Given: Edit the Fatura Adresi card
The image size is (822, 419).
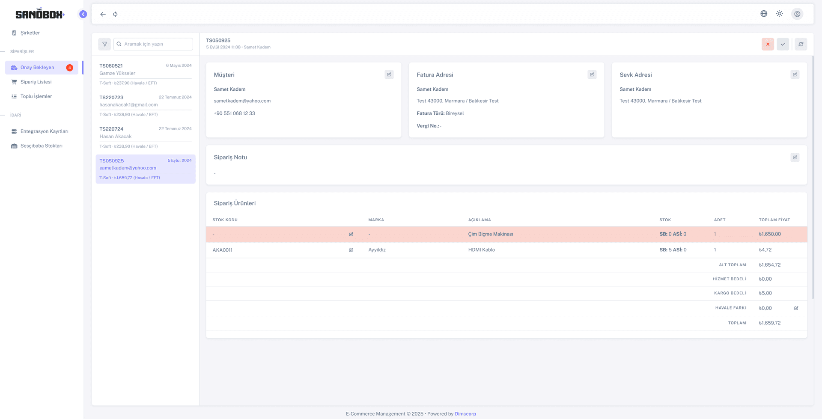Looking at the screenshot, I should pyautogui.click(x=592, y=74).
